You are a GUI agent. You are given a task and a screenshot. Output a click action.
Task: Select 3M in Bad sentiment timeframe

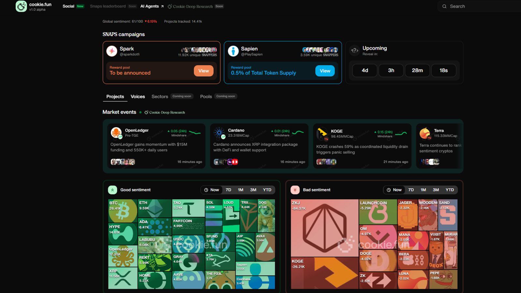[436, 190]
